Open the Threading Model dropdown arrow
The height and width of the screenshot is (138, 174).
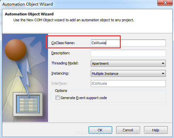coord(163,63)
